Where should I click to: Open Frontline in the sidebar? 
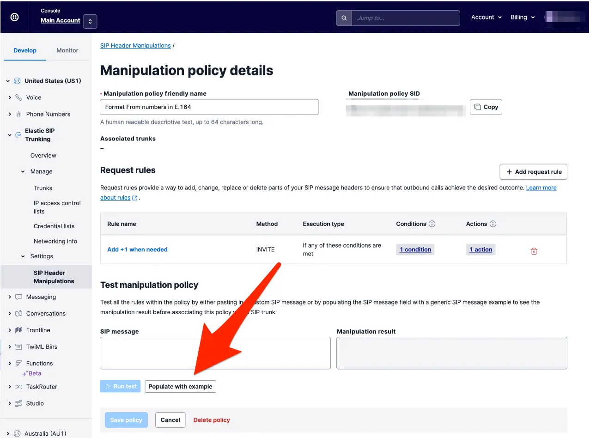point(38,330)
